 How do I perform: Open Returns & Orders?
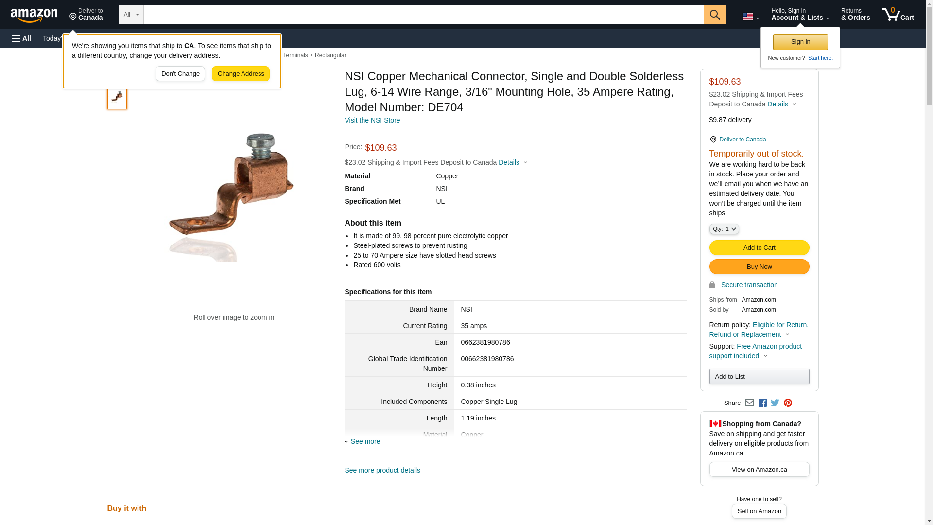coord(855,15)
